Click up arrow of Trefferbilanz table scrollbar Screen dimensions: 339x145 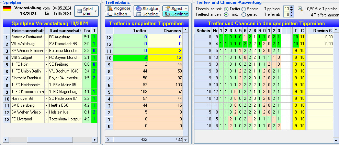coord(185,29)
